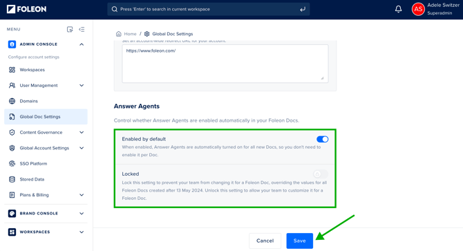This screenshot has width=463, height=251.
Task: Click the Global Doc Settings document icon
Action: click(12, 117)
